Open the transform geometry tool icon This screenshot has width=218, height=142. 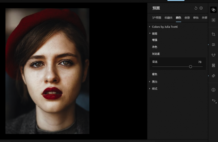tap(213, 65)
